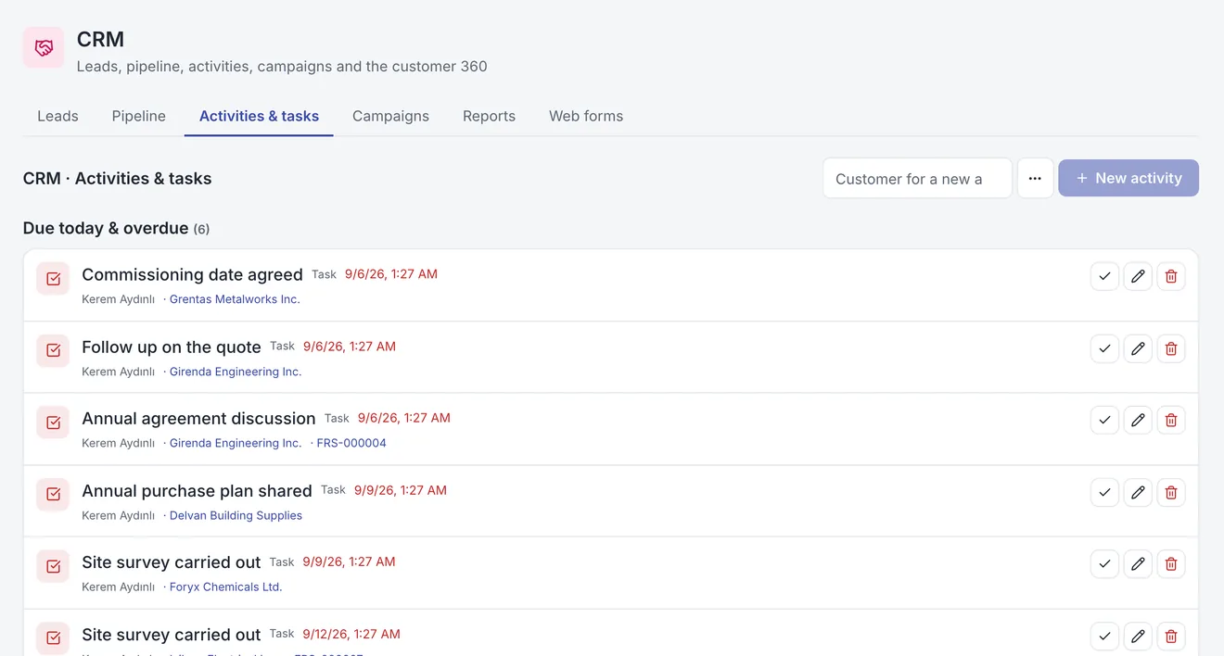
Task: Open the FRS-000004 reference link
Action: [x=351, y=443]
